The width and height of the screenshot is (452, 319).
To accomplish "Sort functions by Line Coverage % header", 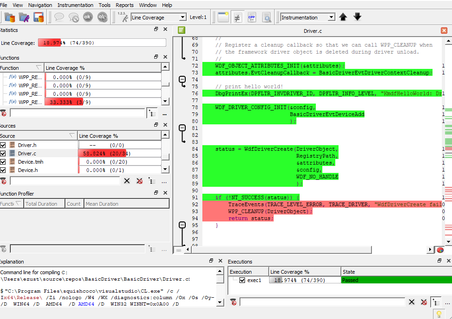I will (102, 68).
